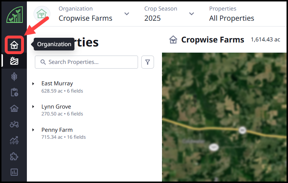Image resolution: width=288 pixels, height=183 pixels.
Task: Open the All Properties dropdown
Action: point(232,14)
